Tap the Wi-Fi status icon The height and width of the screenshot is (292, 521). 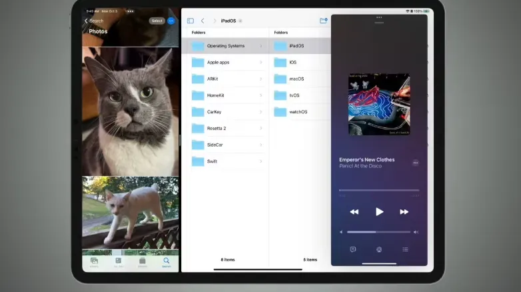coord(407,11)
